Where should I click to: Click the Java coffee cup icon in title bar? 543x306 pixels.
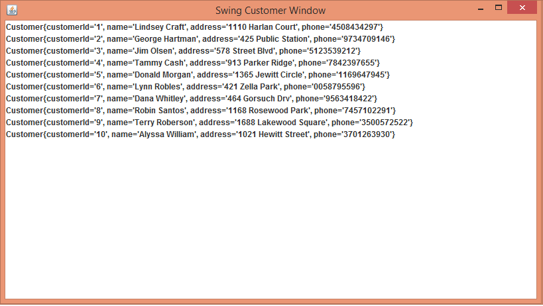point(11,11)
